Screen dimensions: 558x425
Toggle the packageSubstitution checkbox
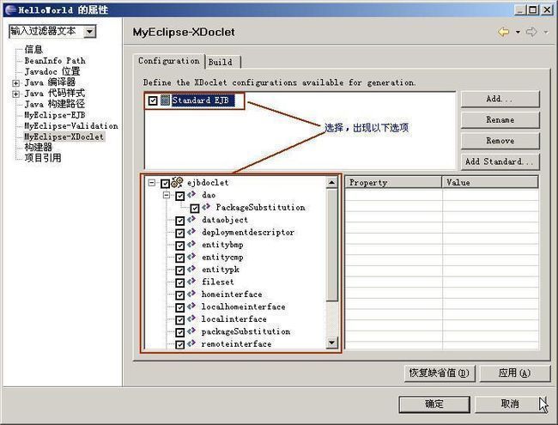[179, 333]
